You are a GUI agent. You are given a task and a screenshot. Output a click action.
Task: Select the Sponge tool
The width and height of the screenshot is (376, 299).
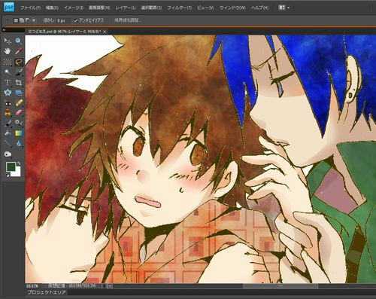(x=8, y=154)
